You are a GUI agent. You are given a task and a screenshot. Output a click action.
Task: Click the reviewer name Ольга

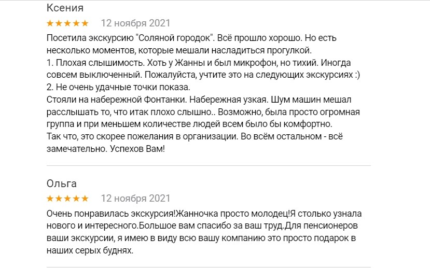(x=62, y=184)
